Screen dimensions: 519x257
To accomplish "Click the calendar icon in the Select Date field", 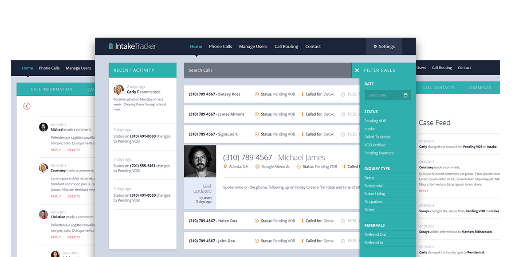I will 406,95.
